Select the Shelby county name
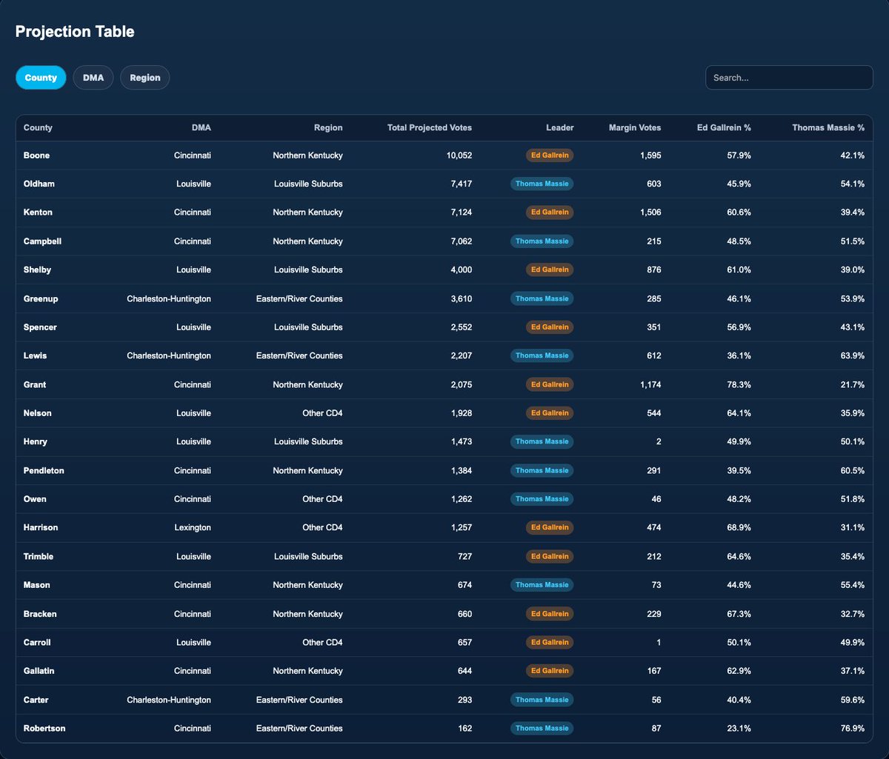Image resolution: width=889 pixels, height=759 pixels. 37,270
